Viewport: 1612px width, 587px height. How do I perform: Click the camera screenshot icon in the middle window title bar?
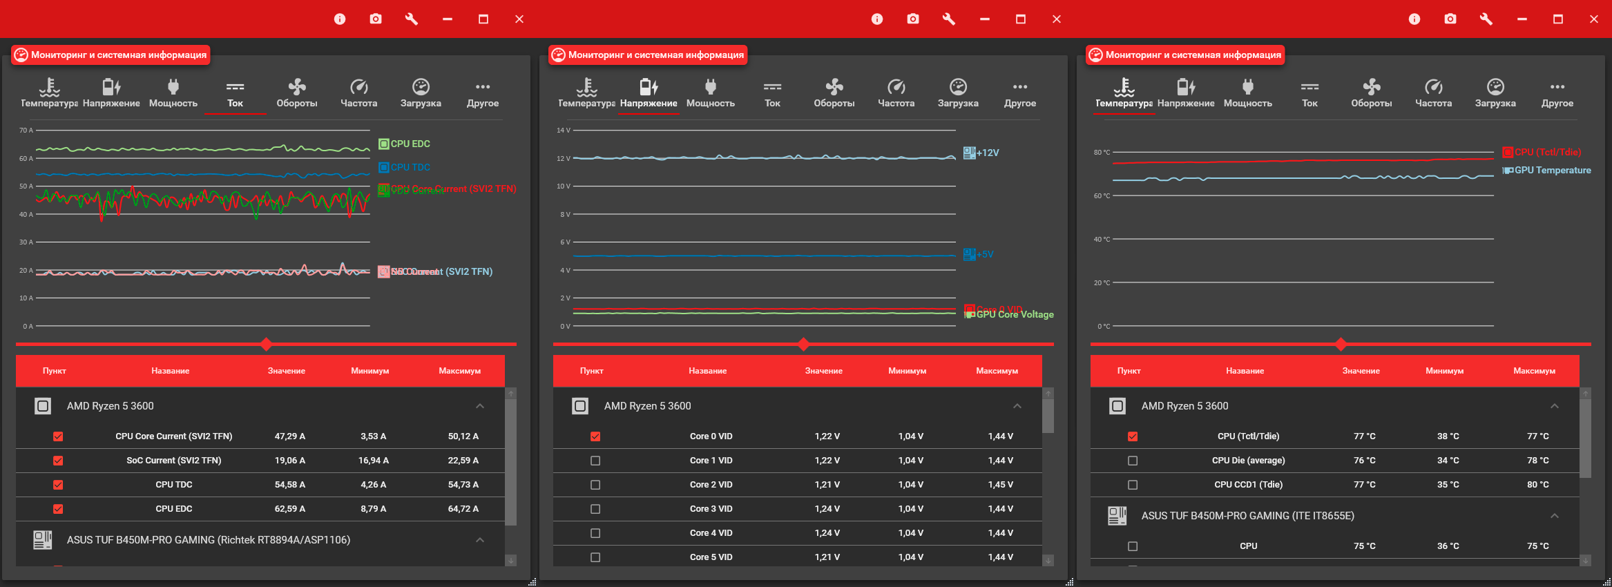[x=913, y=19]
